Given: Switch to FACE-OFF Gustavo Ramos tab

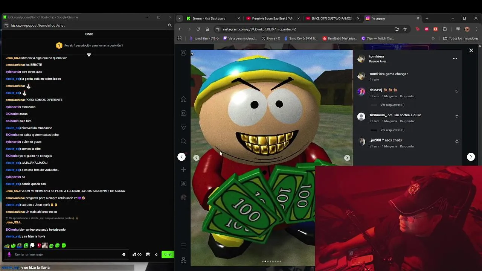Looking at the screenshot, I should (332, 18).
